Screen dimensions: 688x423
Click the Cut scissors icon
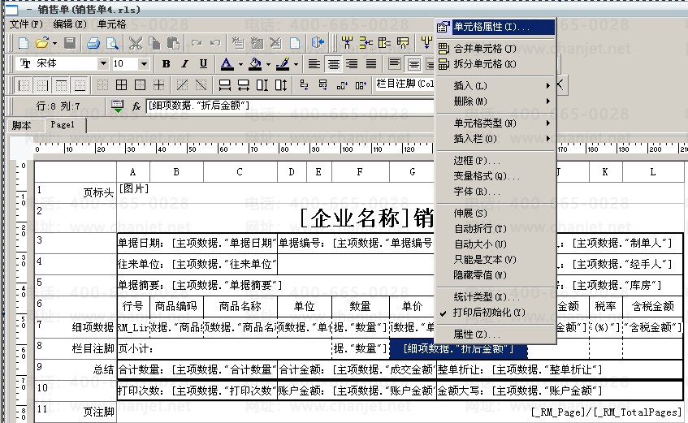coord(135,43)
